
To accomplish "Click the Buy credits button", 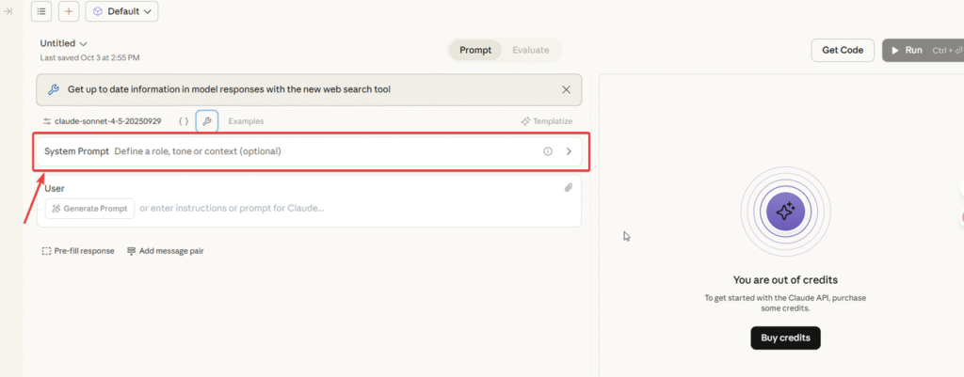I will point(785,338).
